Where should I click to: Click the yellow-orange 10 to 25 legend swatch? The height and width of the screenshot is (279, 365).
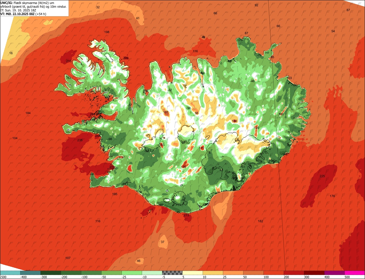(212, 273)
